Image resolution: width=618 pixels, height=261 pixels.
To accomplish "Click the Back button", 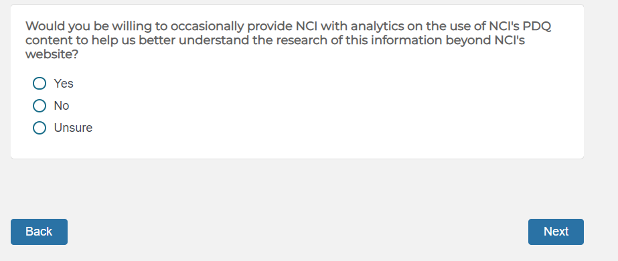I will pos(39,232).
